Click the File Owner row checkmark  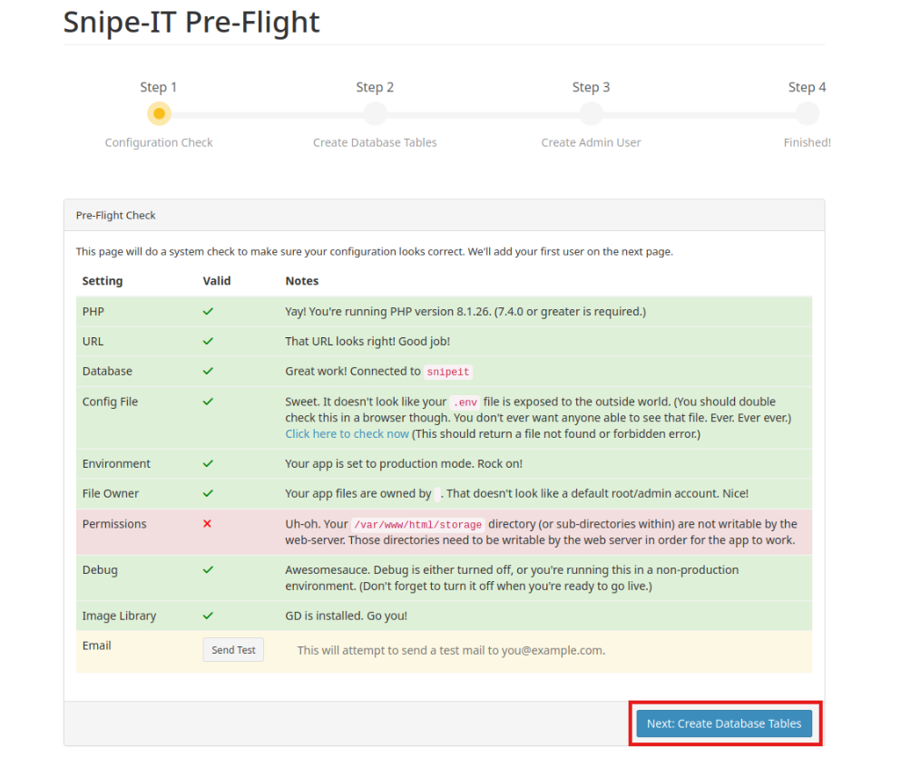[x=208, y=493]
